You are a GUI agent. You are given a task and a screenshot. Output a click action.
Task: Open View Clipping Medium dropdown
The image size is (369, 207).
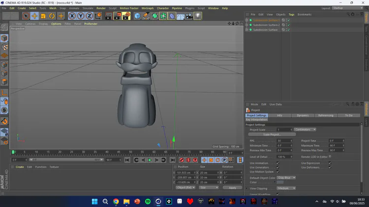click(x=286, y=188)
